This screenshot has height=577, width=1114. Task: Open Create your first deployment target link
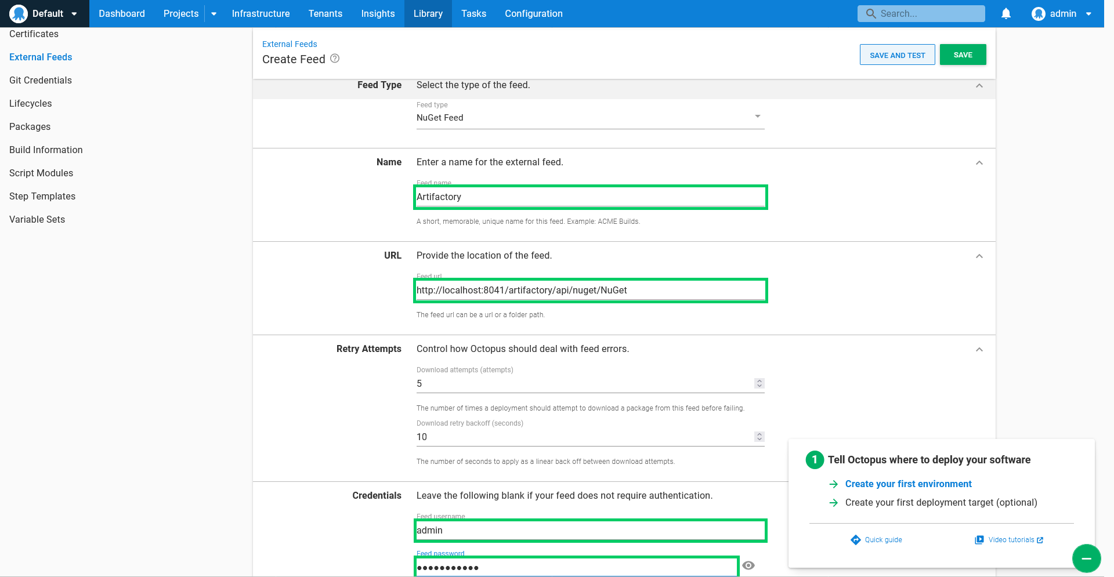click(941, 503)
